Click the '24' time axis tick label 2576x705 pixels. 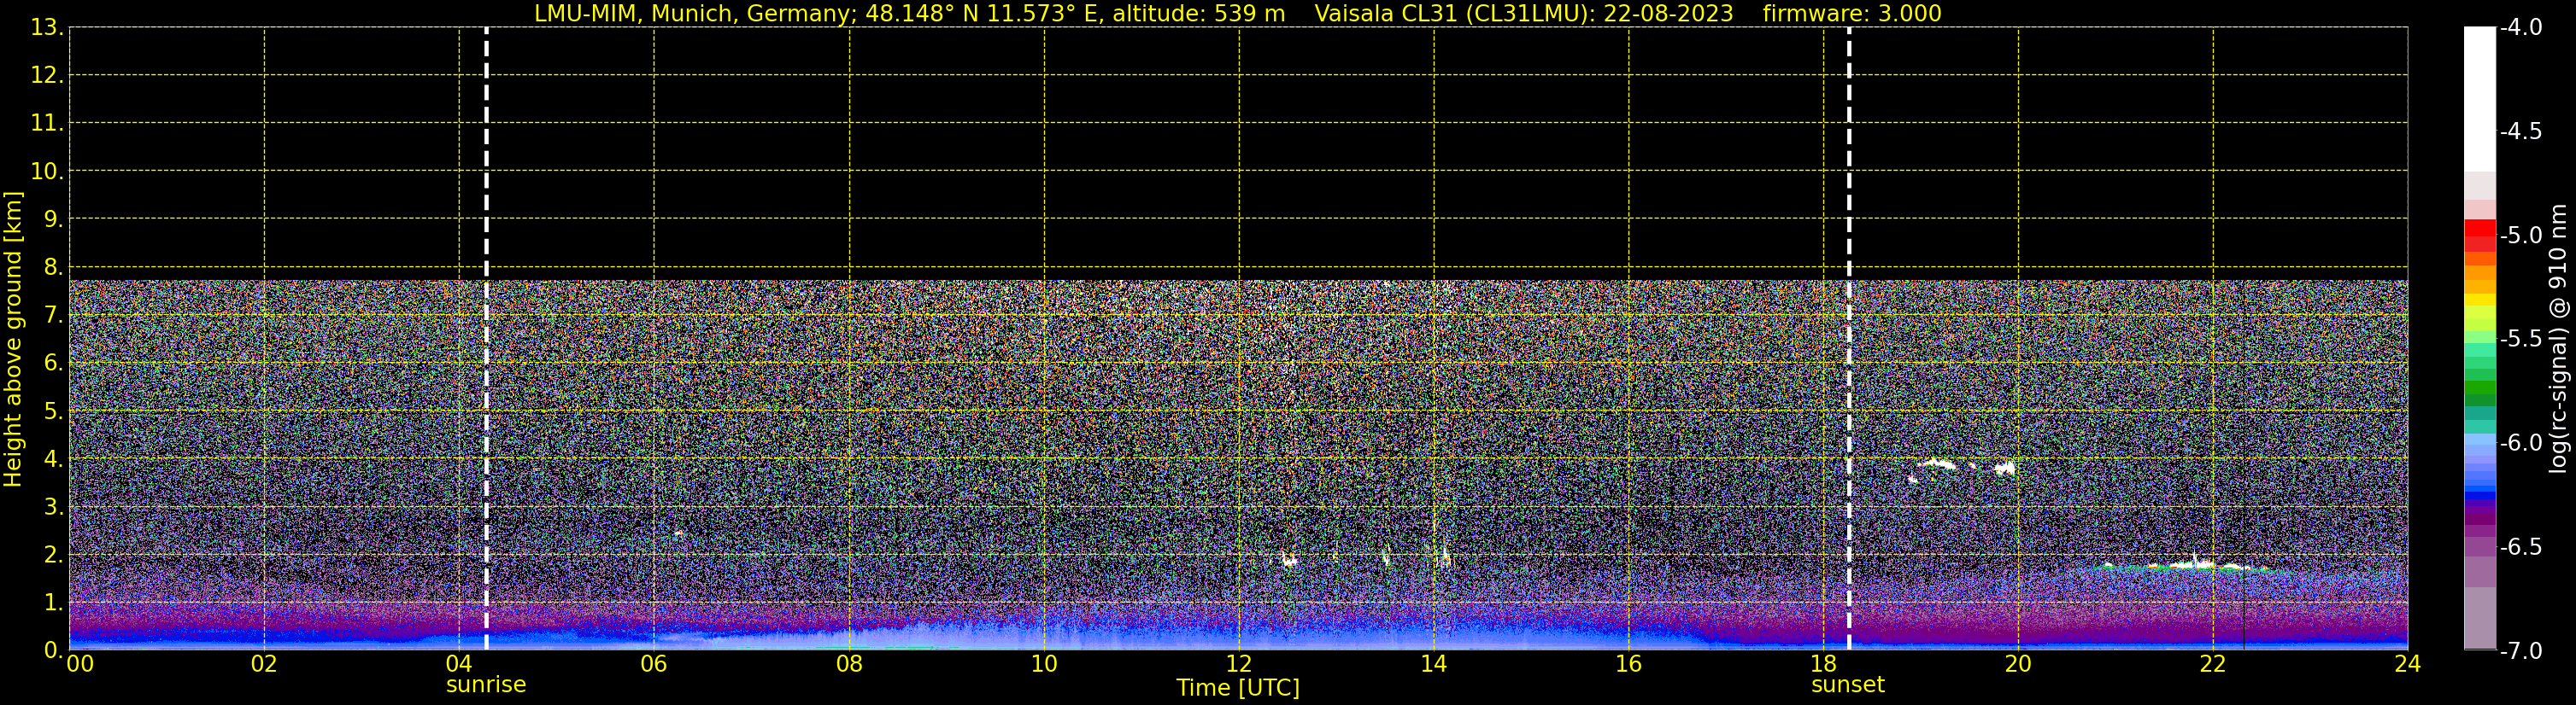[x=2408, y=664]
